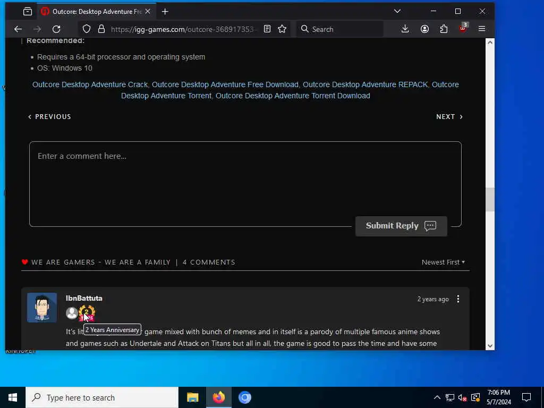Image resolution: width=544 pixels, height=408 pixels.
Task: Click the page scrollbar up arrow
Action: coord(490,42)
